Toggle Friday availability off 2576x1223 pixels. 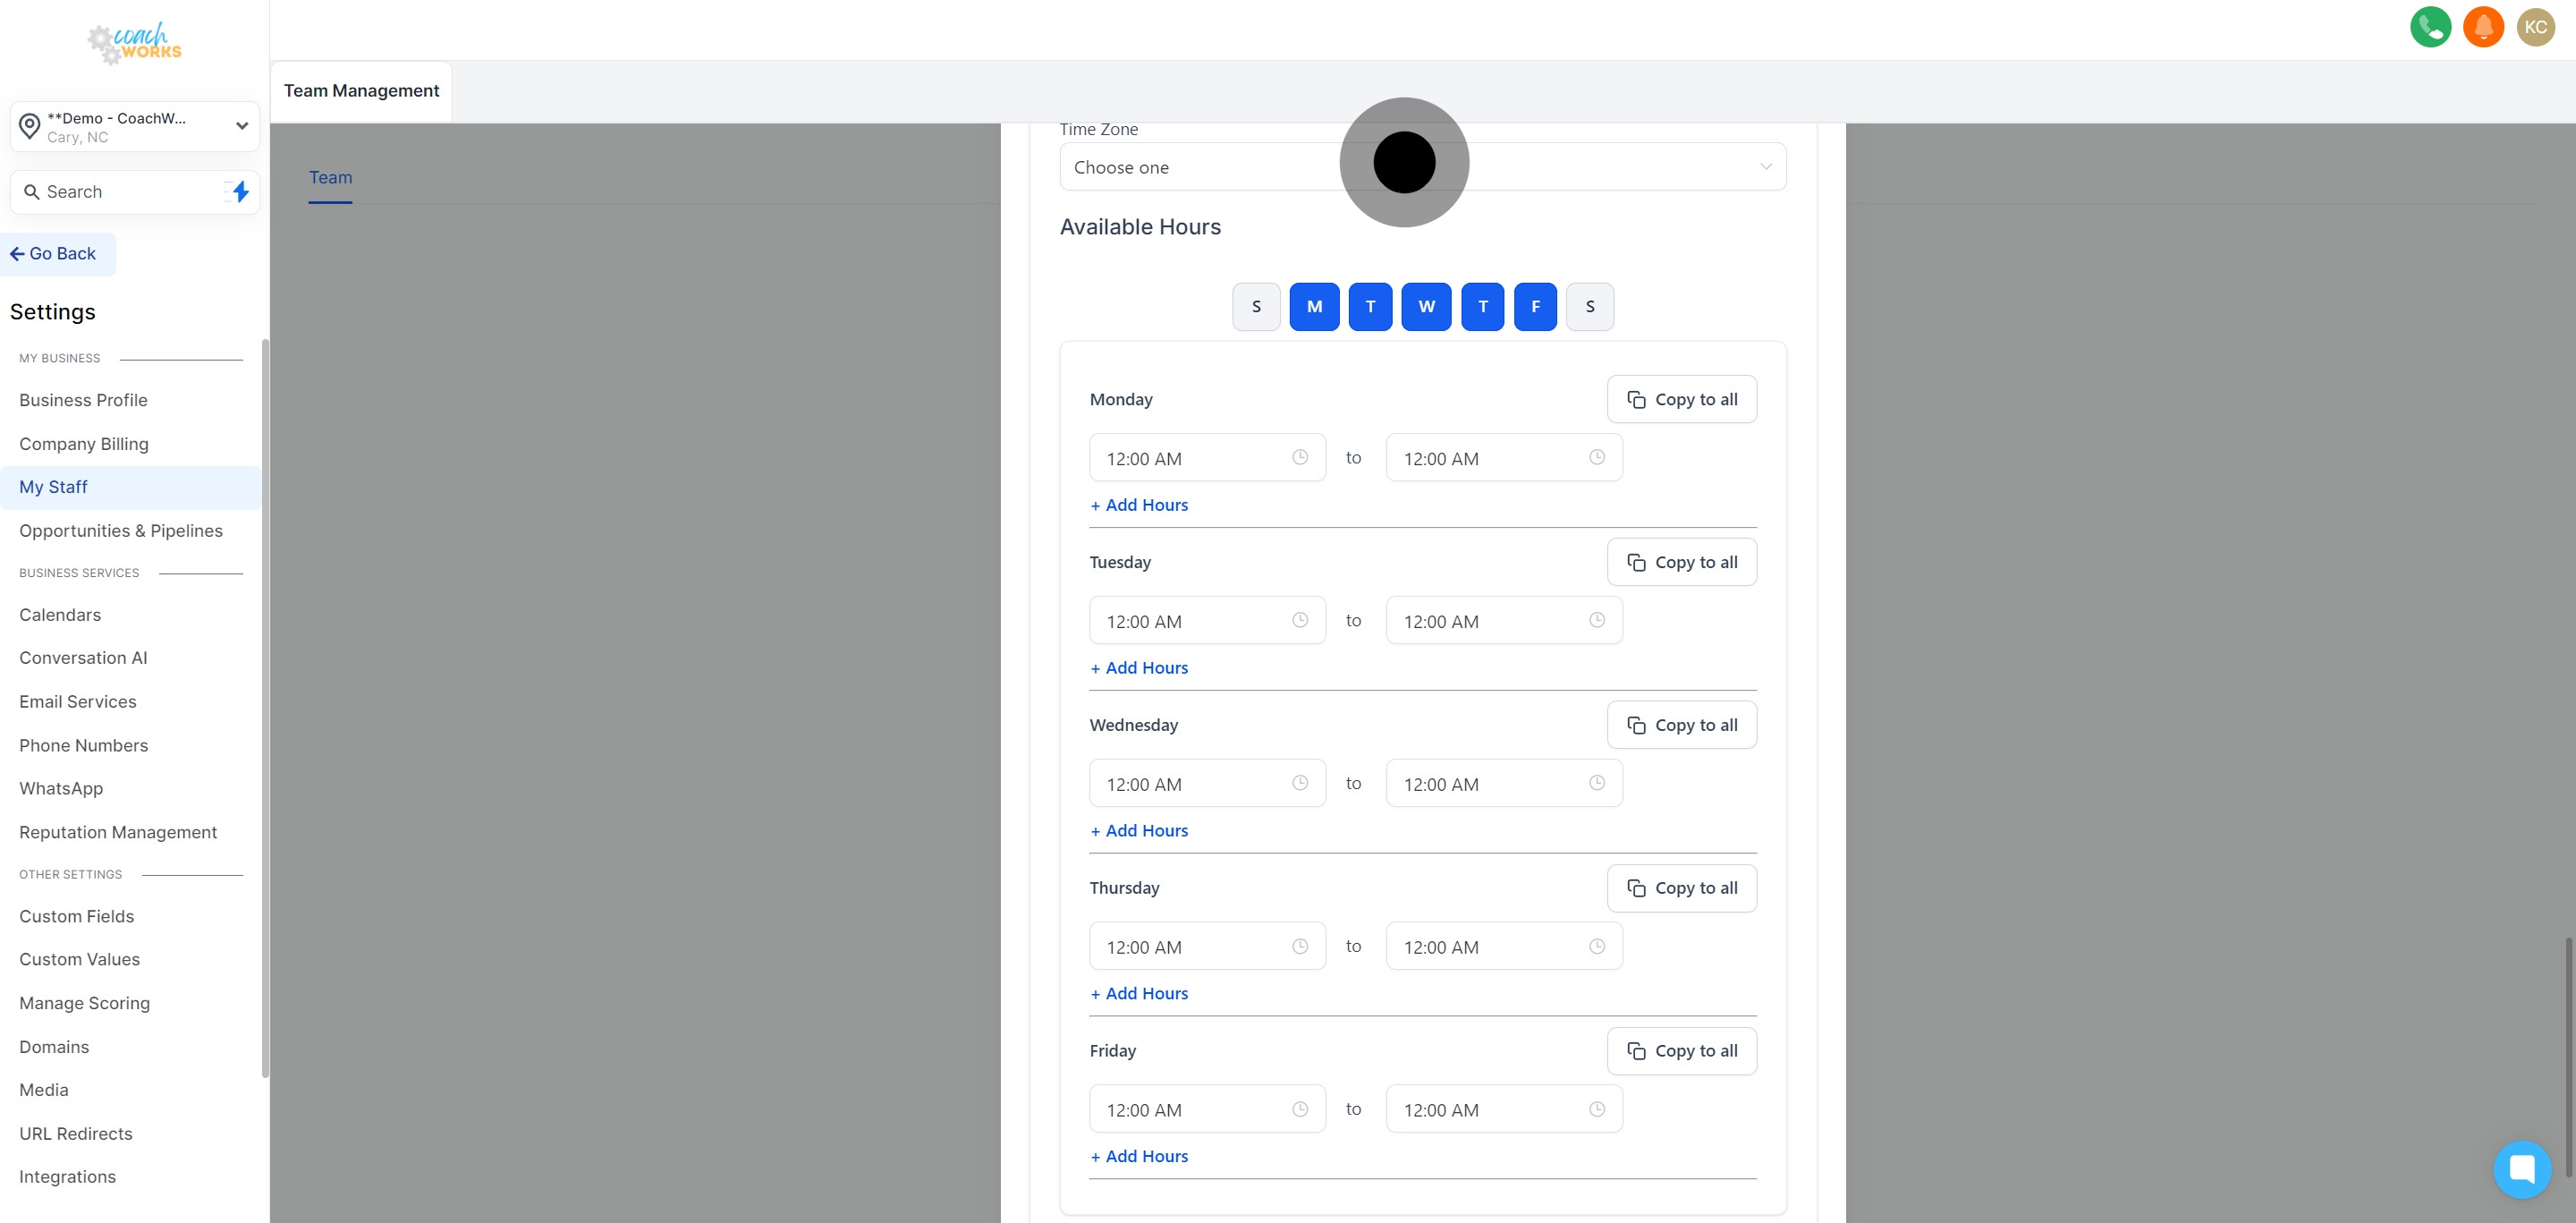click(x=1535, y=307)
